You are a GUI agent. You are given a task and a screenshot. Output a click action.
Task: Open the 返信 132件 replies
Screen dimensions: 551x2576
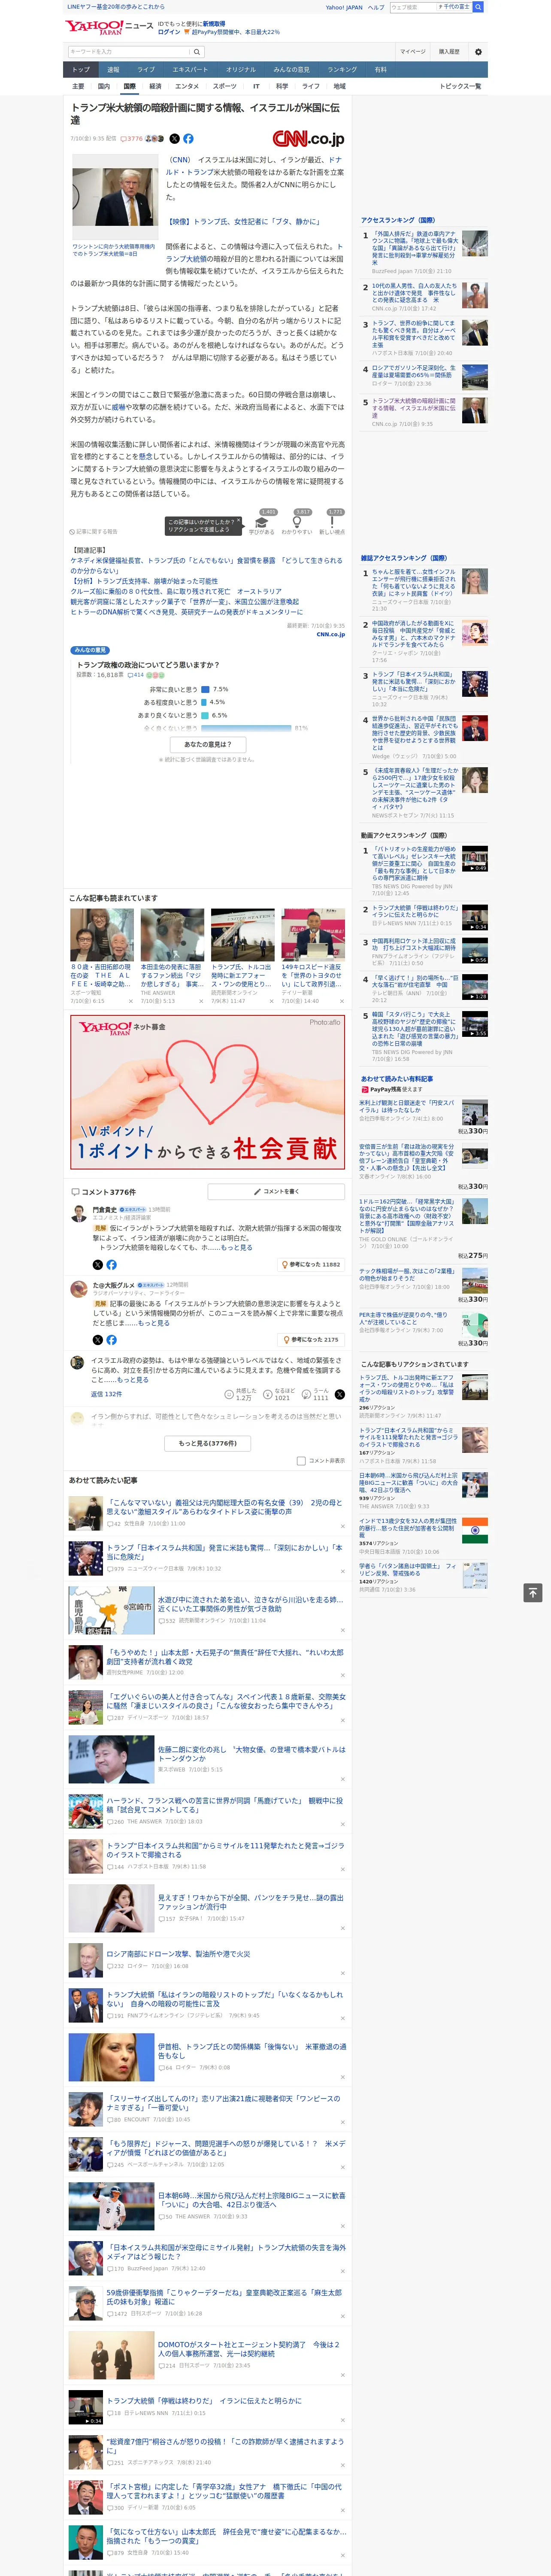pyautogui.click(x=106, y=1394)
